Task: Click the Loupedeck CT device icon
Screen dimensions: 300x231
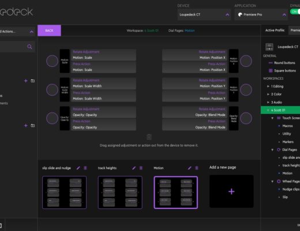Action: [x=269, y=47]
